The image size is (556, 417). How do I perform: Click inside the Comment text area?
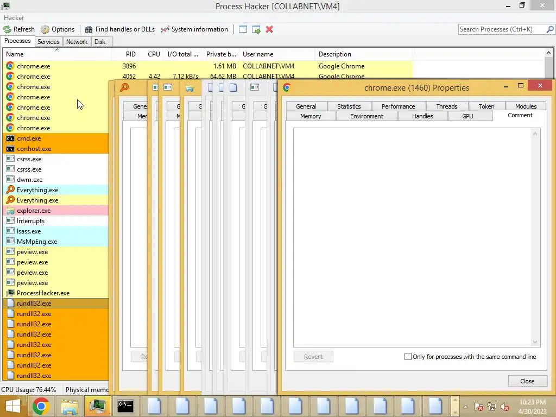click(x=412, y=237)
